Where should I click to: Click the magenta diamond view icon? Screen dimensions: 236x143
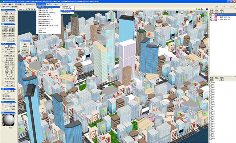click(202, 9)
